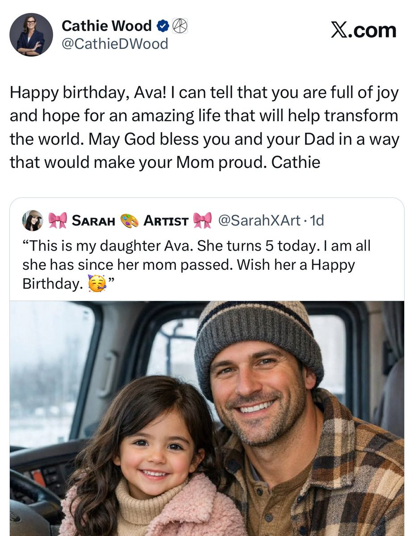Click the ARTIST text in the quoted tweet header
This screenshot has width=414, height=536.
(166, 221)
